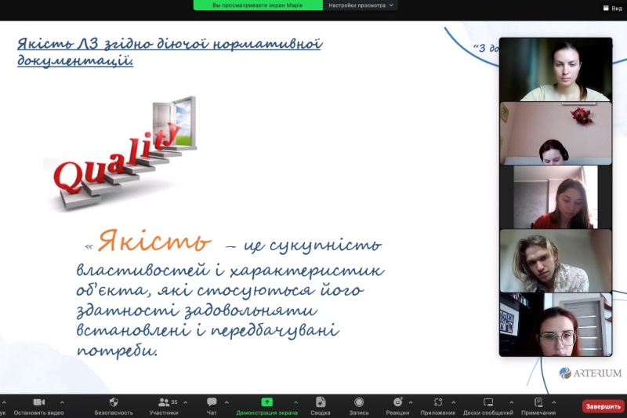Expand share screen options arrow
Image resolution: width=627 pixels, height=418 pixels.
pyautogui.click(x=295, y=402)
